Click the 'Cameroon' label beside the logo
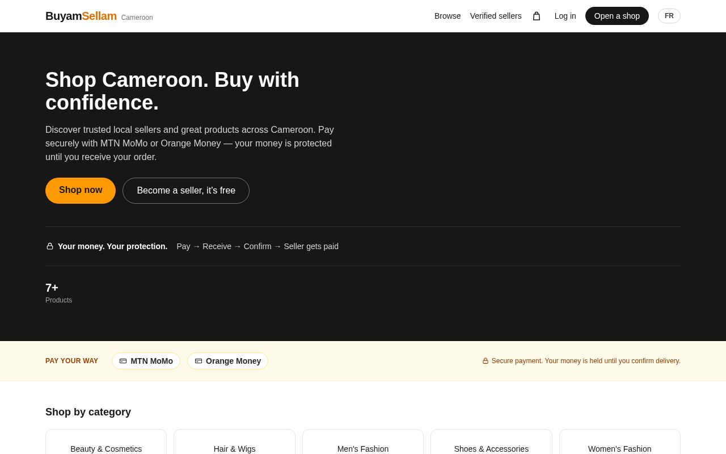 (x=137, y=18)
